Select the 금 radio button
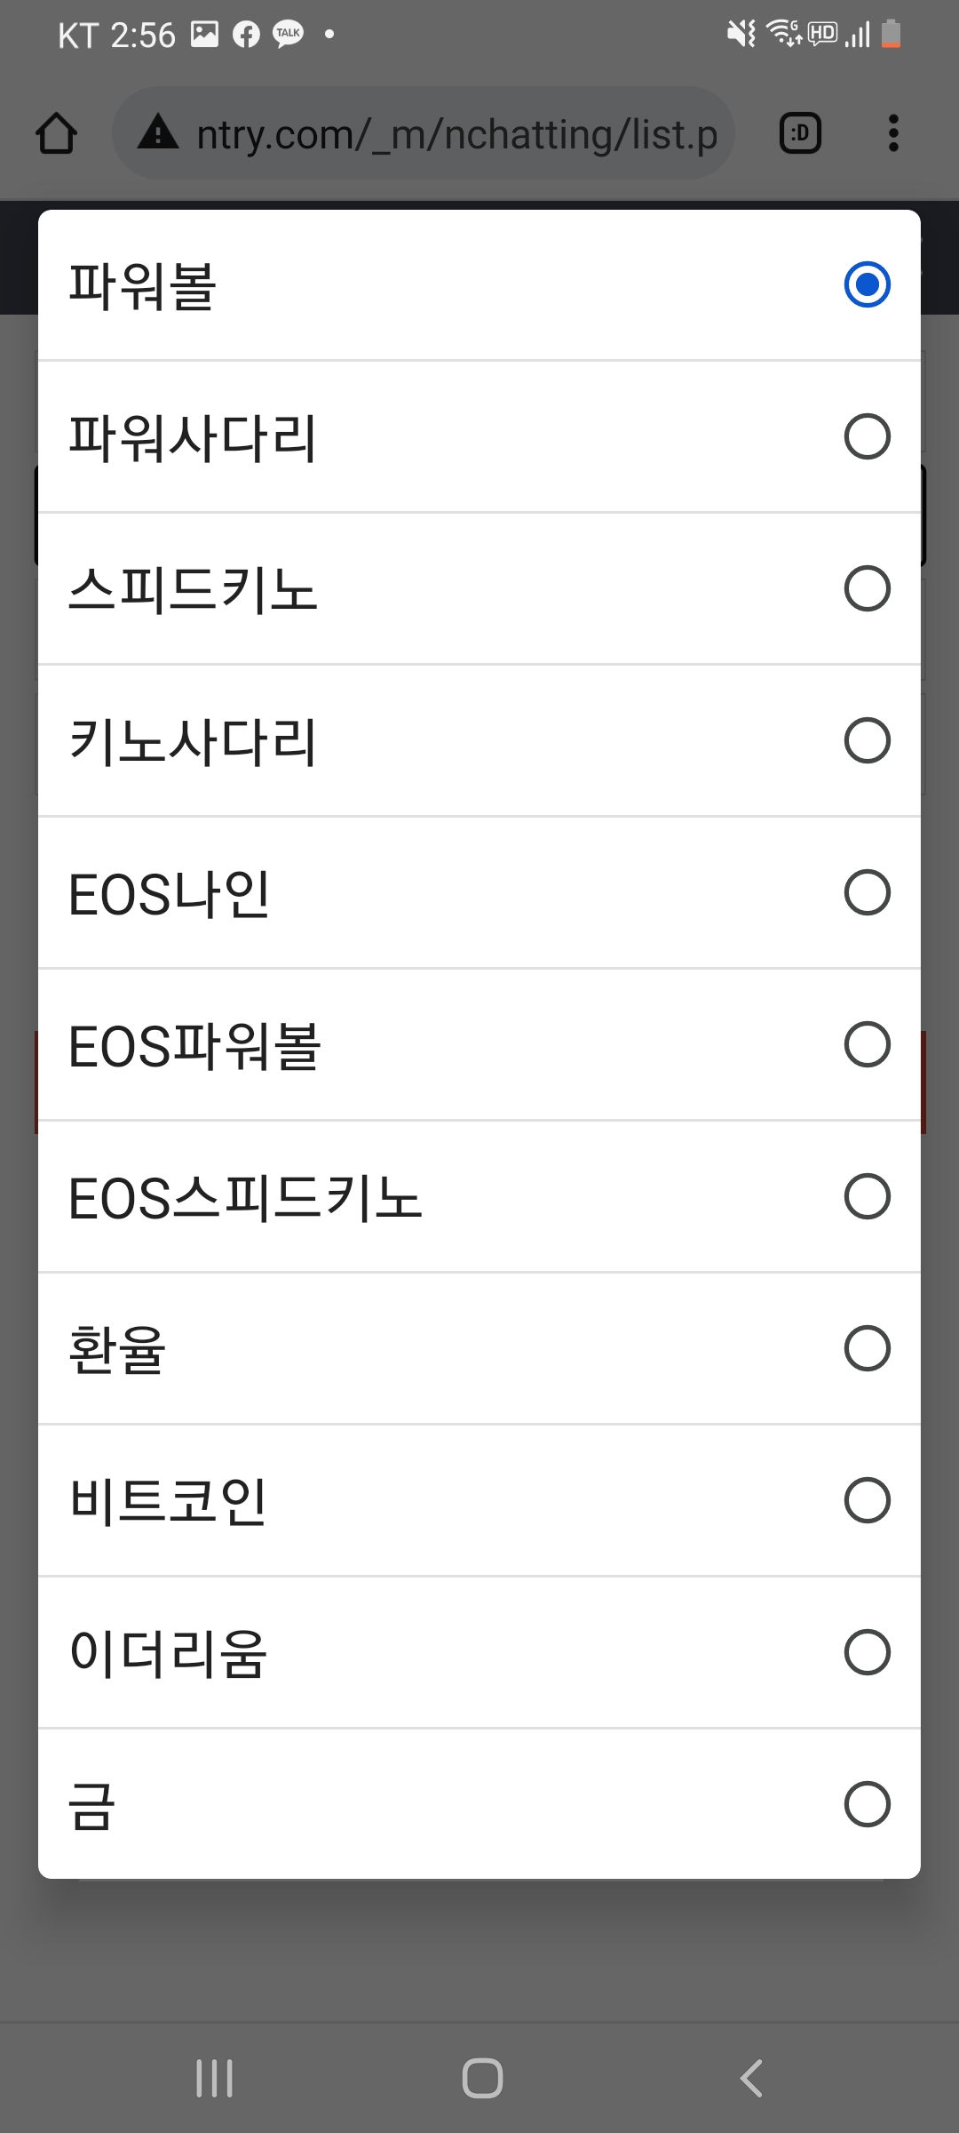 pyautogui.click(x=868, y=1804)
